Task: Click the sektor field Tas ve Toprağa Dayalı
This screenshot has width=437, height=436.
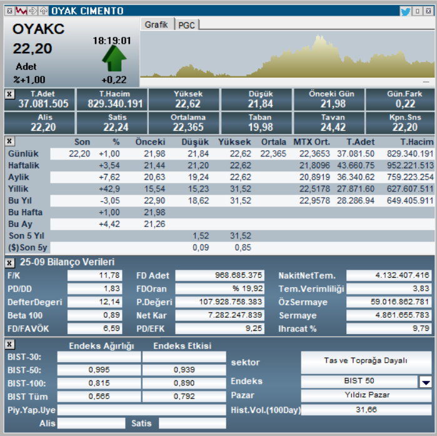Action: (366, 363)
